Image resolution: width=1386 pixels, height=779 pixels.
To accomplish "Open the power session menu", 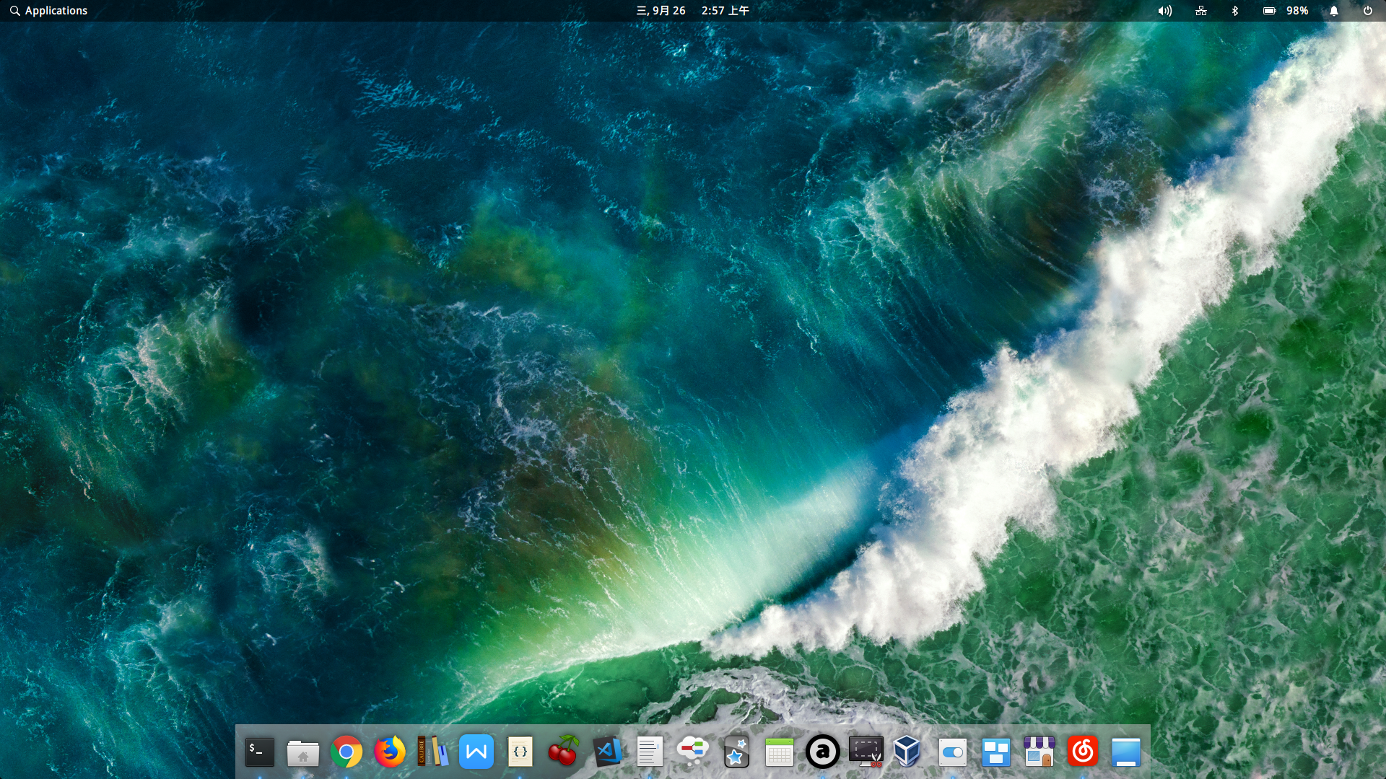I will pos(1369,11).
